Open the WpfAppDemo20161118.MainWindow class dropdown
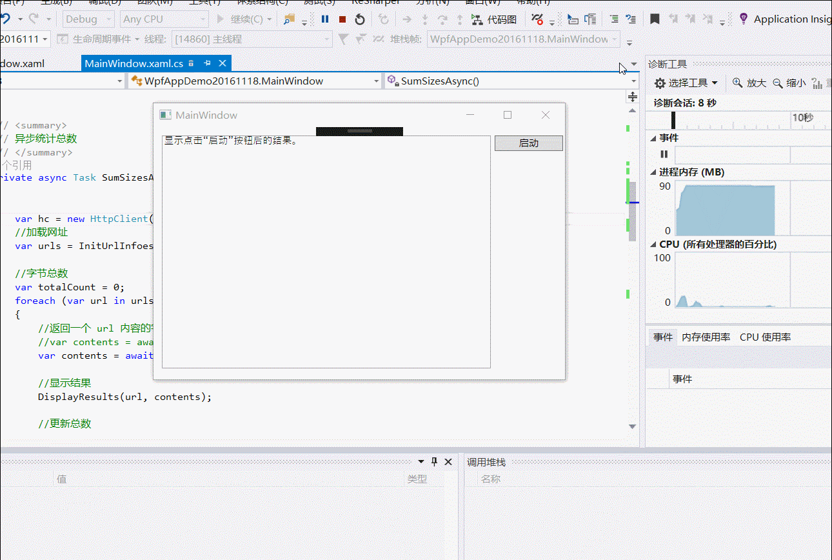The image size is (832, 560). pyautogui.click(x=255, y=81)
